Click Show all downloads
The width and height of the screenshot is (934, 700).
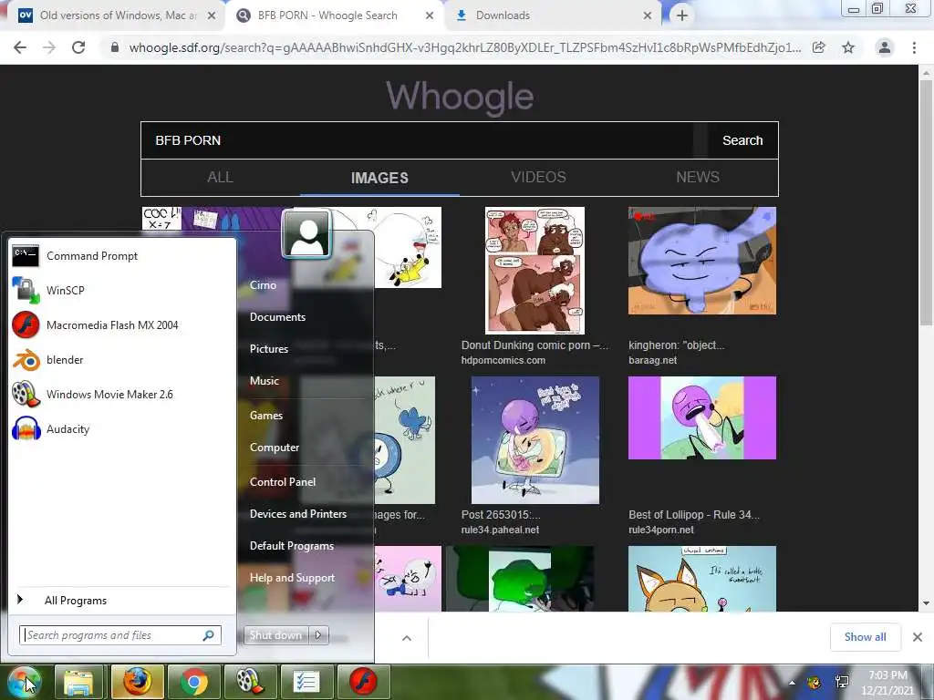(x=865, y=637)
